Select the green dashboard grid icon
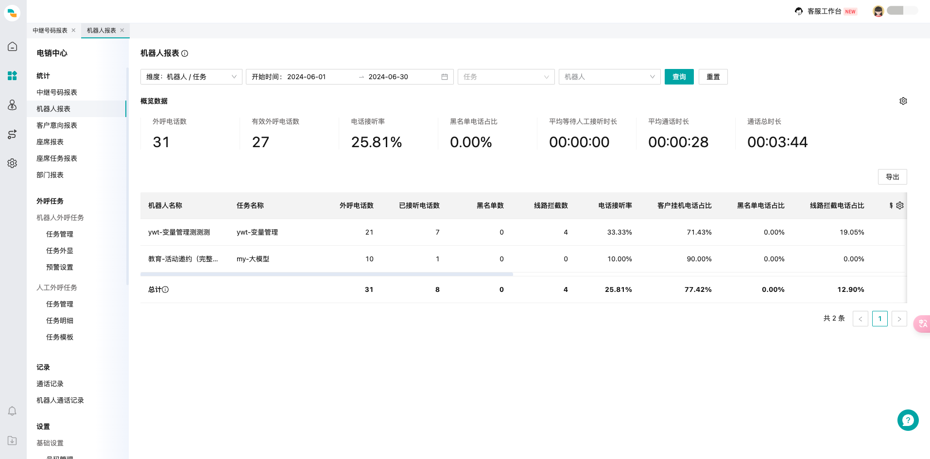Screen dimensions: 930x459 coord(12,76)
